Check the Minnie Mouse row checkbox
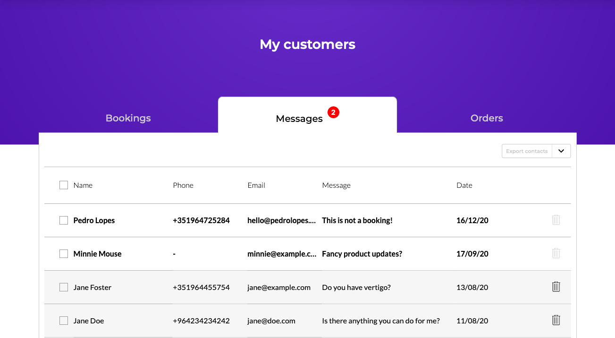Viewport: 615px width, 338px height. [x=64, y=254]
